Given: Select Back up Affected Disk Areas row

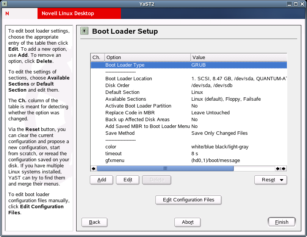Looking at the screenshot, I should pyautogui.click(x=189, y=120).
